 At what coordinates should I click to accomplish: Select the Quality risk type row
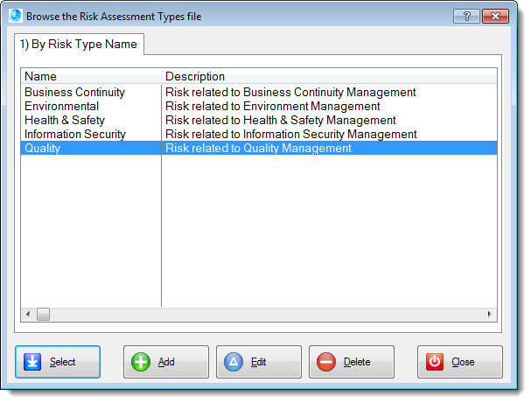tap(43, 149)
